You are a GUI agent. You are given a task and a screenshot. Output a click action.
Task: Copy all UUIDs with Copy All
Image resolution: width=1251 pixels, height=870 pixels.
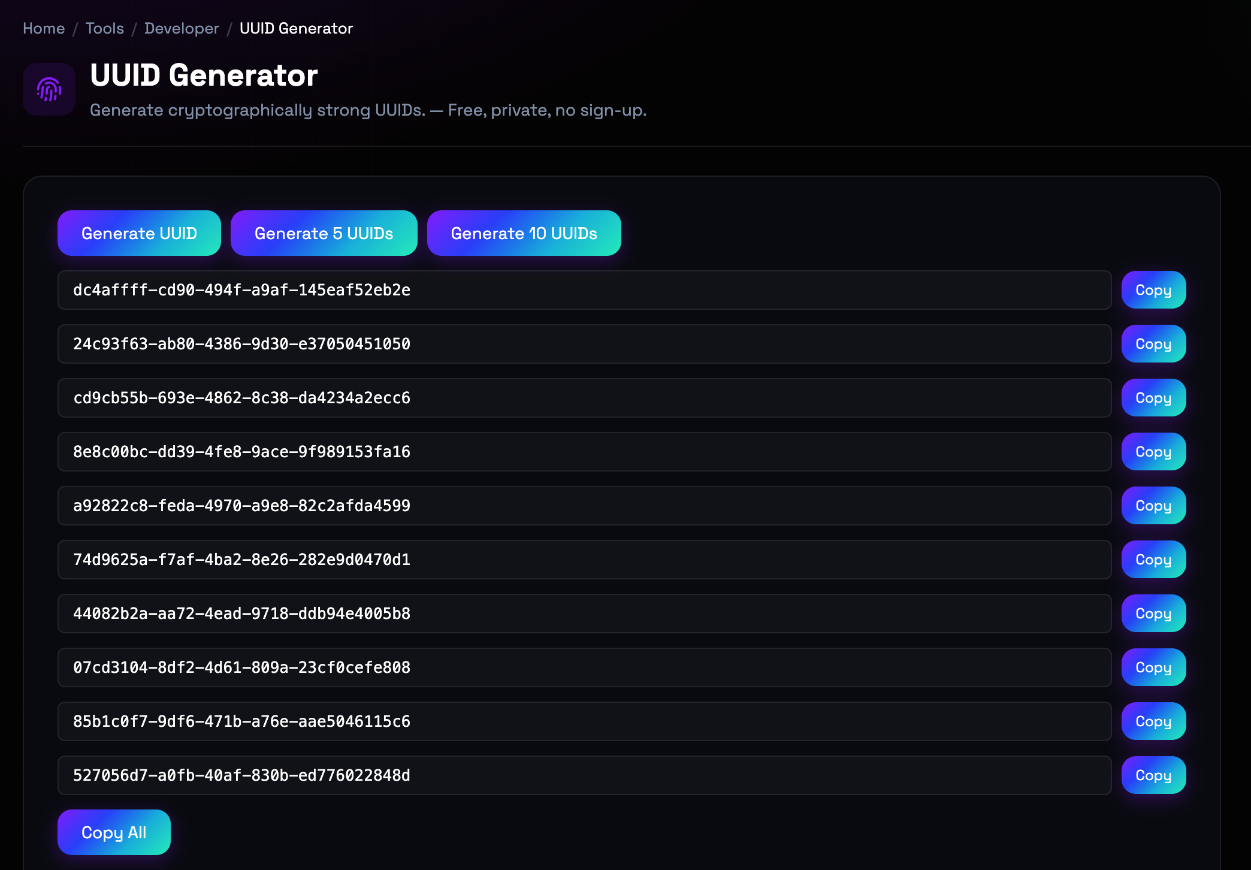(114, 832)
